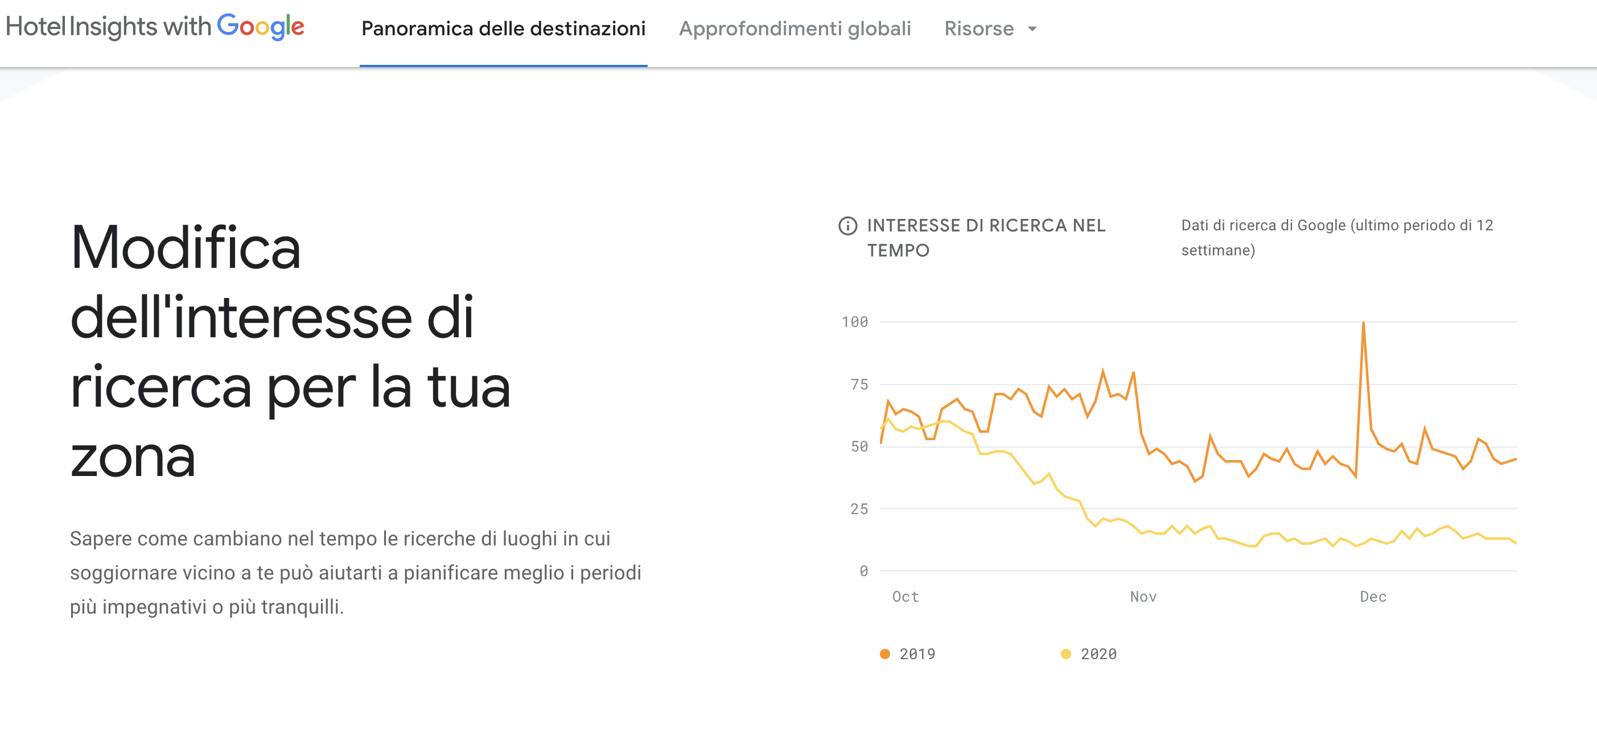Image resolution: width=1597 pixels, height=745 pixels.
Task: Click the 2019 legend label
Action: [x=917, y=654]
